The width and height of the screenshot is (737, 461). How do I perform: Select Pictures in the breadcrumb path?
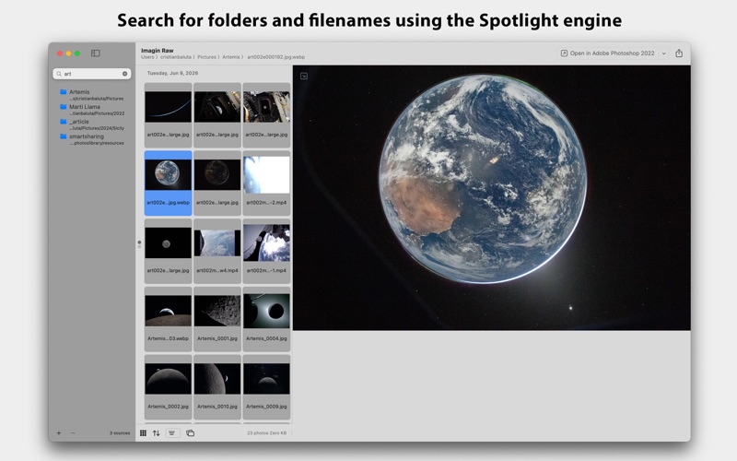coord(206,57)
